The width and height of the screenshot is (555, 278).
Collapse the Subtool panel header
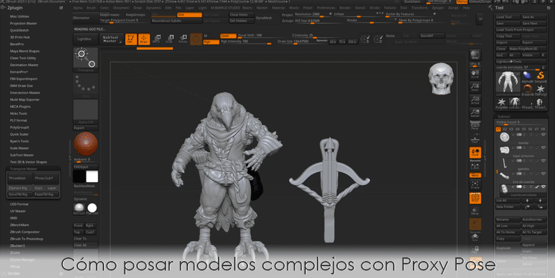pos(504,117)
